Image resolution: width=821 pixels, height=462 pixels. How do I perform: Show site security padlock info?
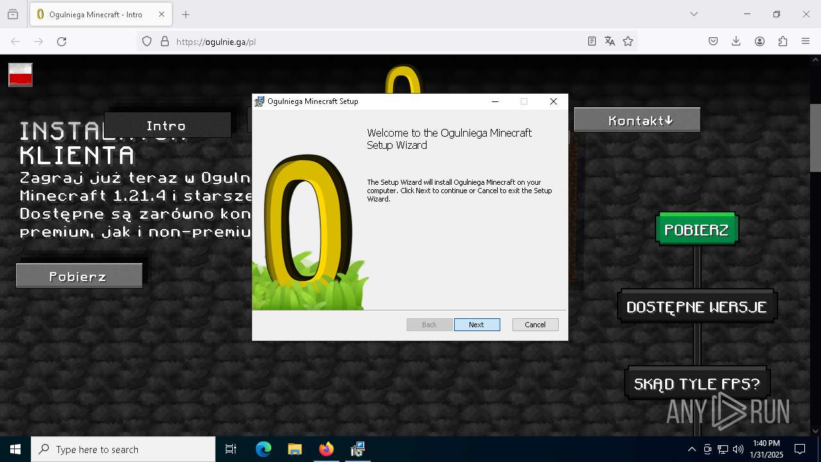pos(165,41)
